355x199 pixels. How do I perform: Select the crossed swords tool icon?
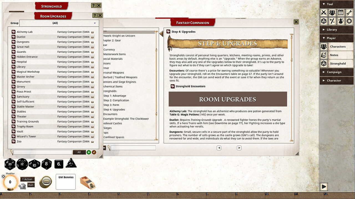coord(324,12)
